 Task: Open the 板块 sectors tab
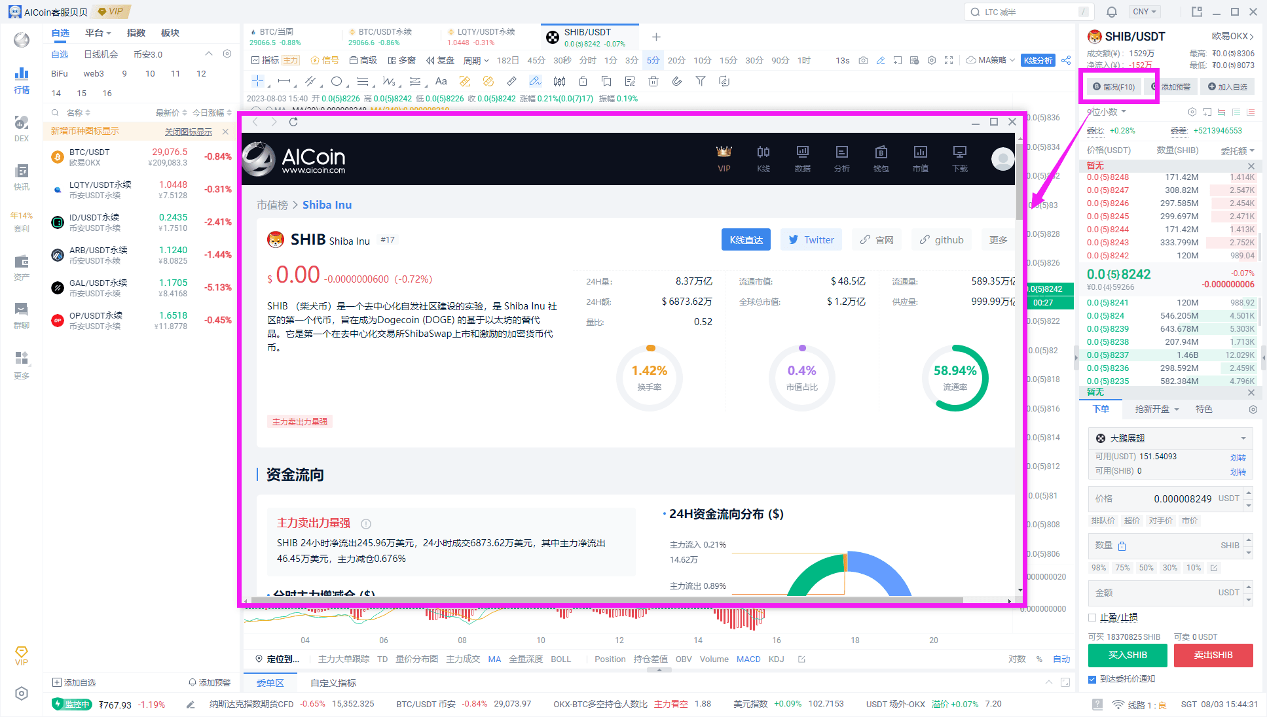pos(170,33)
